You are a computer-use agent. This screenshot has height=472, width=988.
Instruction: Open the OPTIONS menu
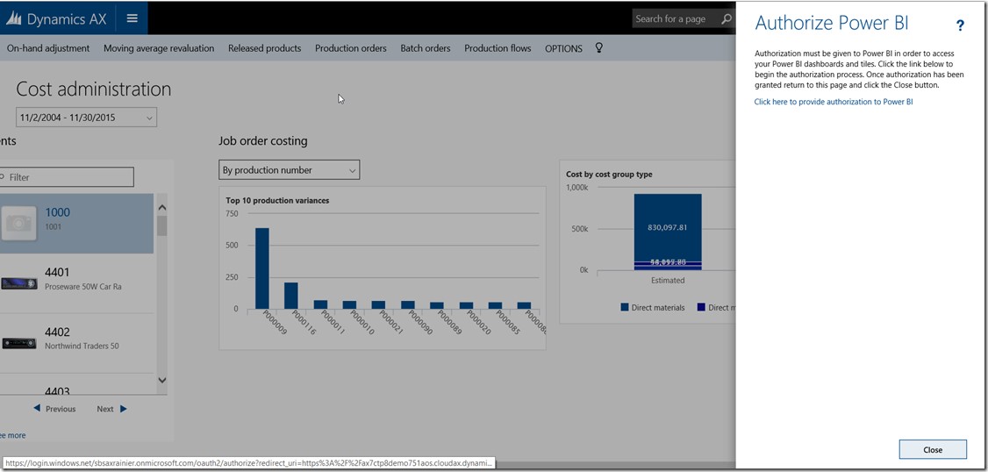(x=563, y=48)
